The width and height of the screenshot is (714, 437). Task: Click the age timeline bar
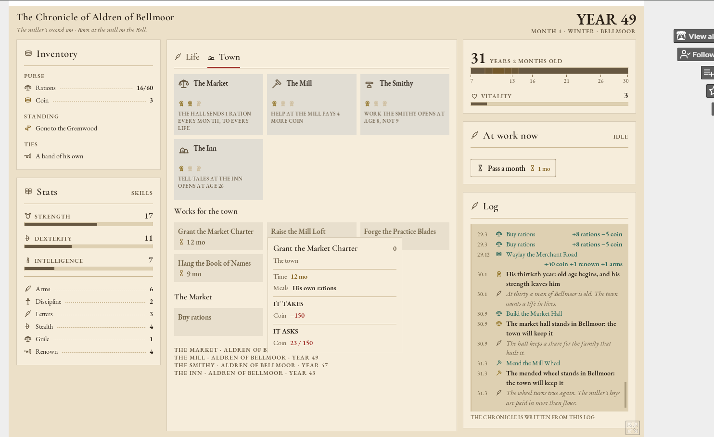pyautogui.click(x=549, y=71)
